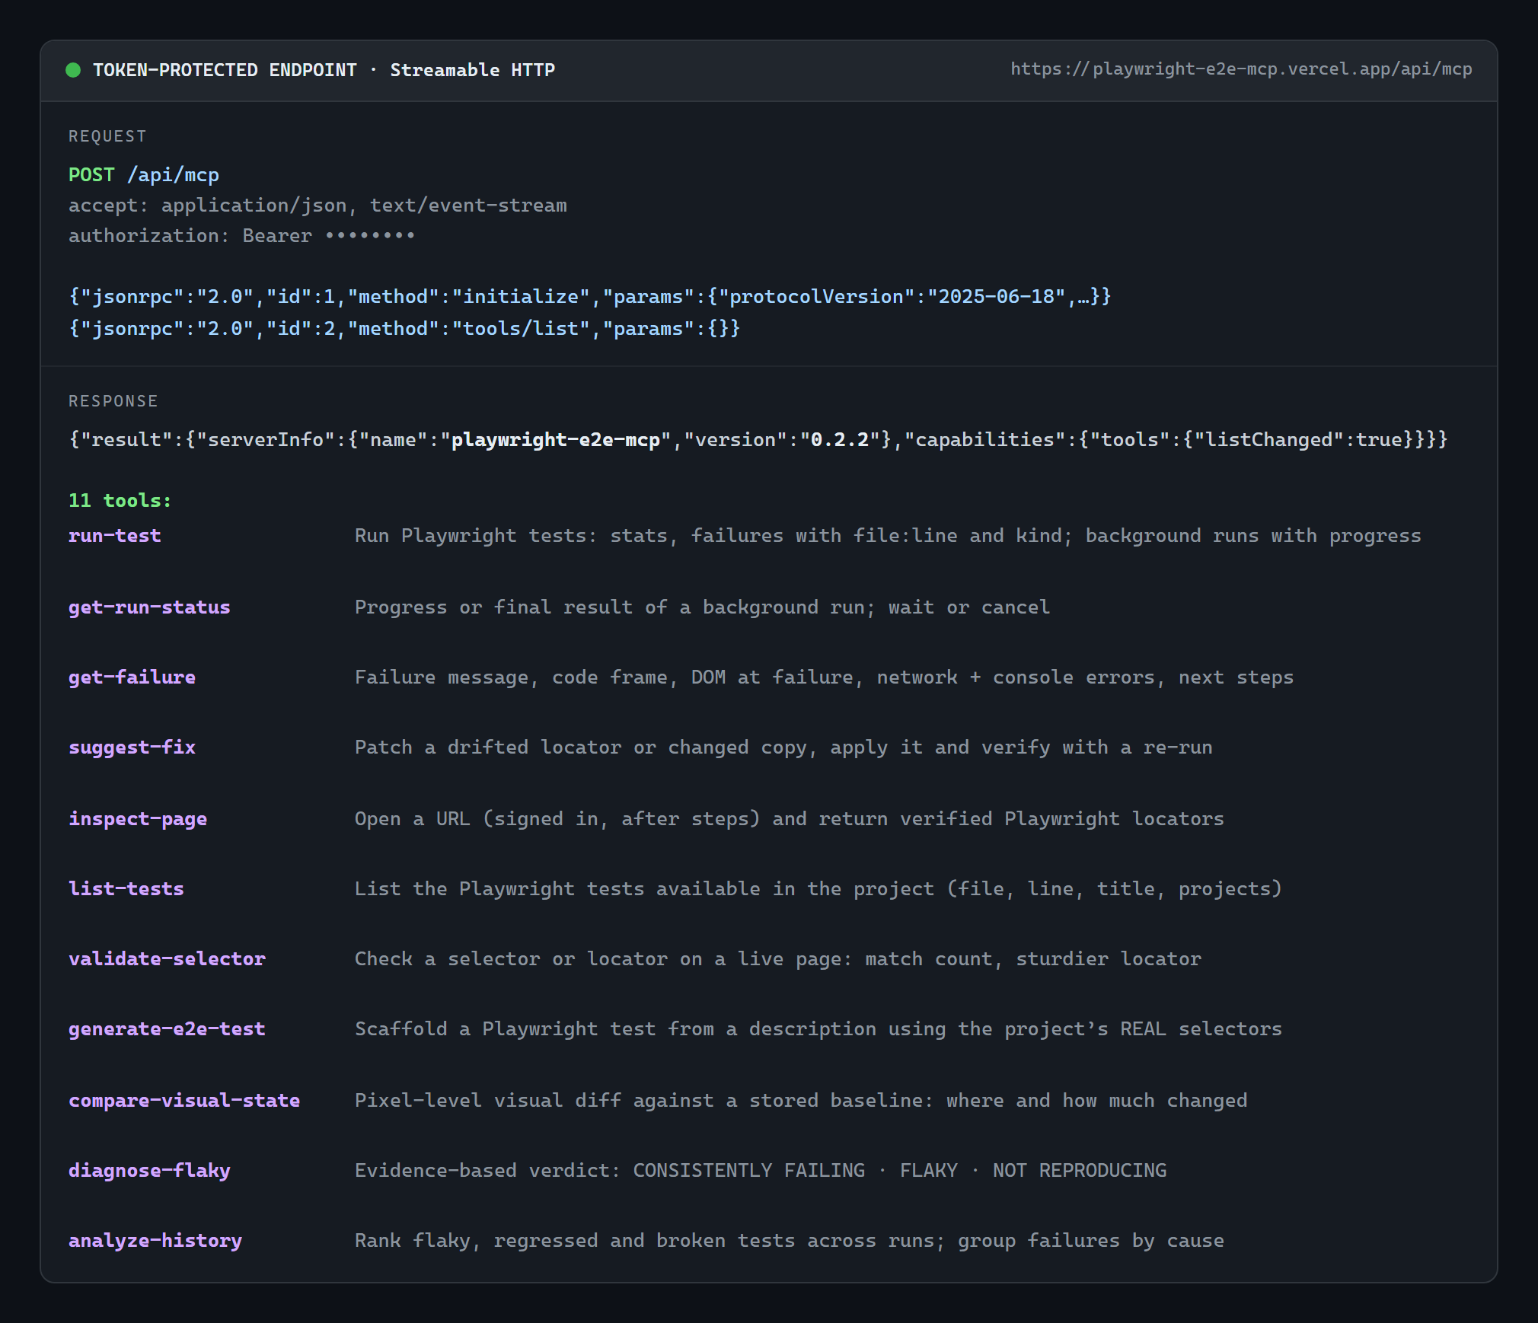Click the green status dot in the header
Screen dimensions: 1538x1323
tap(73, 70)
